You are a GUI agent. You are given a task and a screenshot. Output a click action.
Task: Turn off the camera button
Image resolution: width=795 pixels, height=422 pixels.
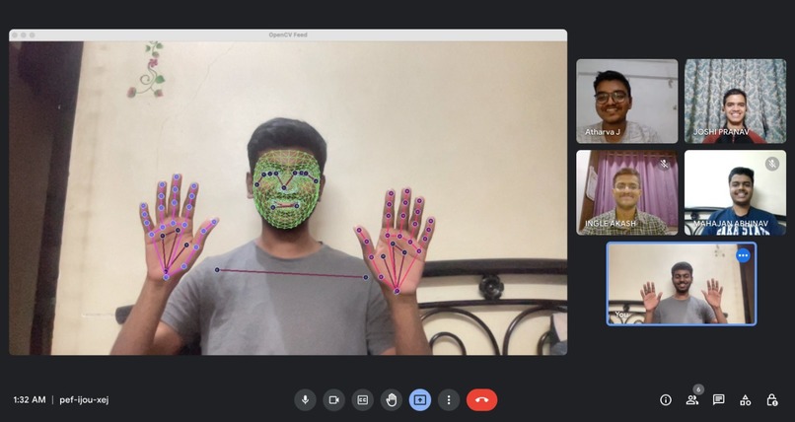(333, 399)
